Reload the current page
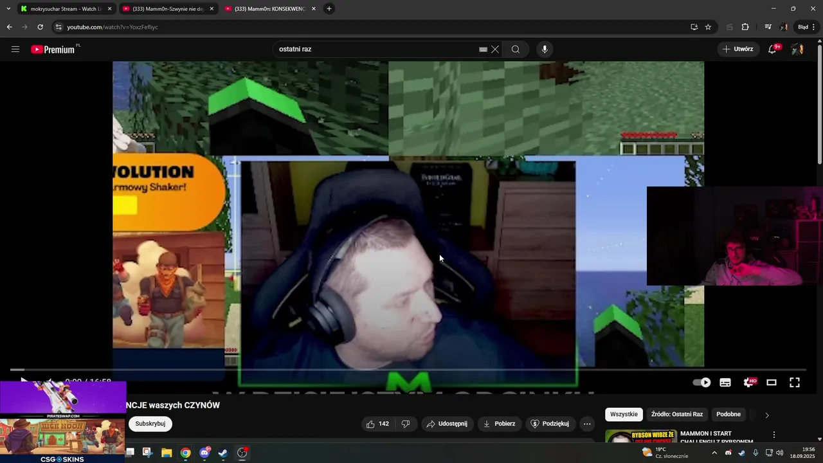Image resolution: width=823 pixels, height=463 pixels. [x=40, y=27]
